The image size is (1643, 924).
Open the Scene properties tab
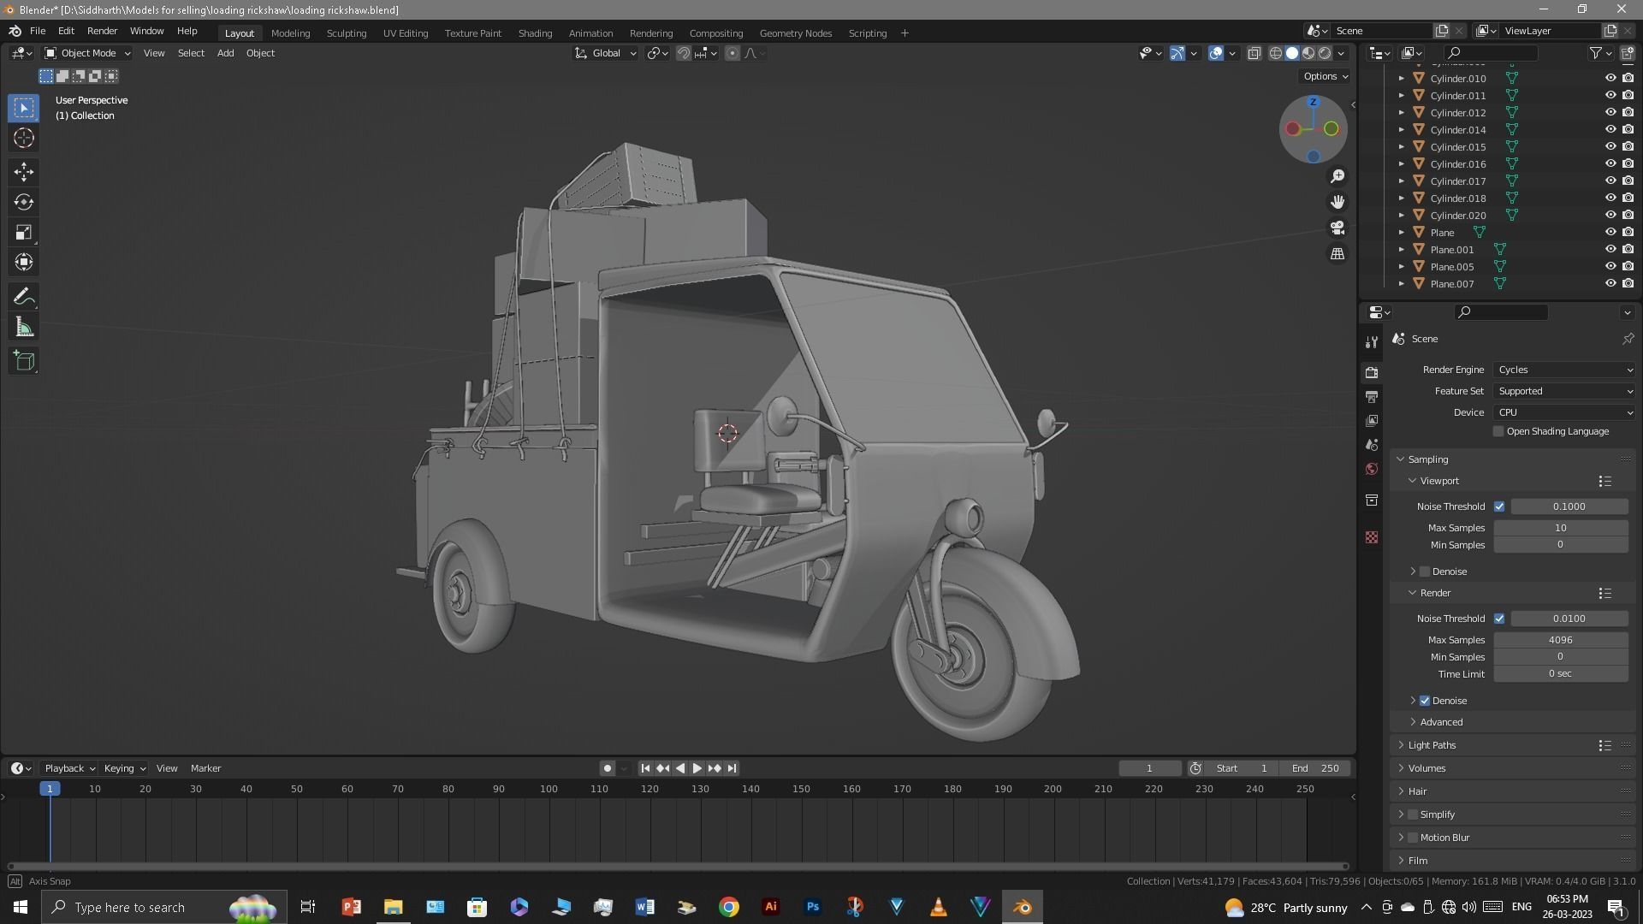pos(1372,445)
